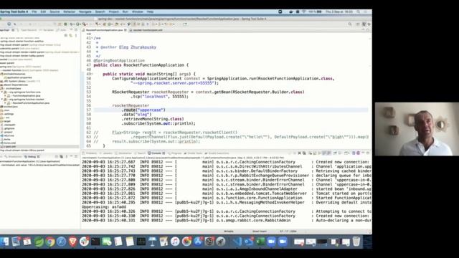Click the .subscribe(System.out::println) line
This screenshot has width=459, height=258.
(158, 123)
